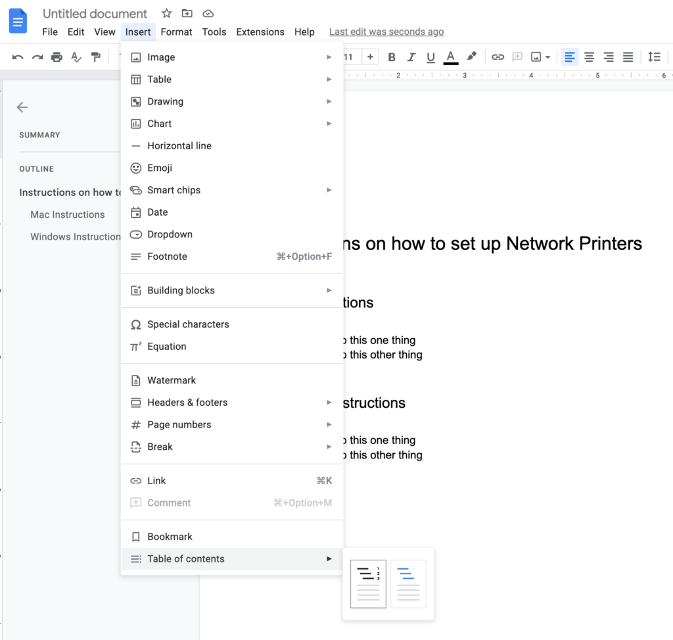The width and height of the screenshot is (673, 640).
Task: Toggle italic formatting
Action: pyautogui.click(x=411, y=57)
